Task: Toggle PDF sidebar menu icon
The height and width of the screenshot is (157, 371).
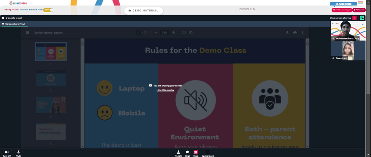Action: (x=28, y=33)
